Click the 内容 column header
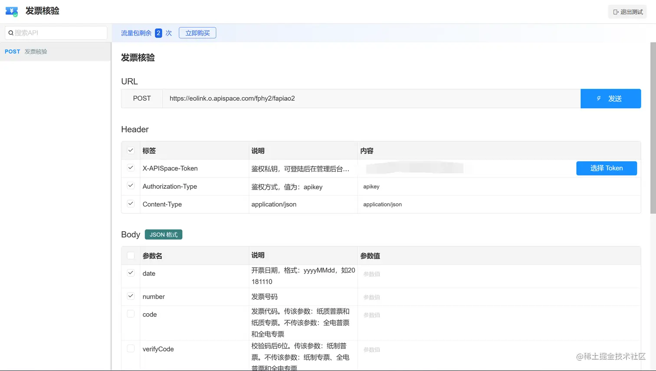Image resolution: width=656 pixels, height=371 pixels. [x=367, y=151]
